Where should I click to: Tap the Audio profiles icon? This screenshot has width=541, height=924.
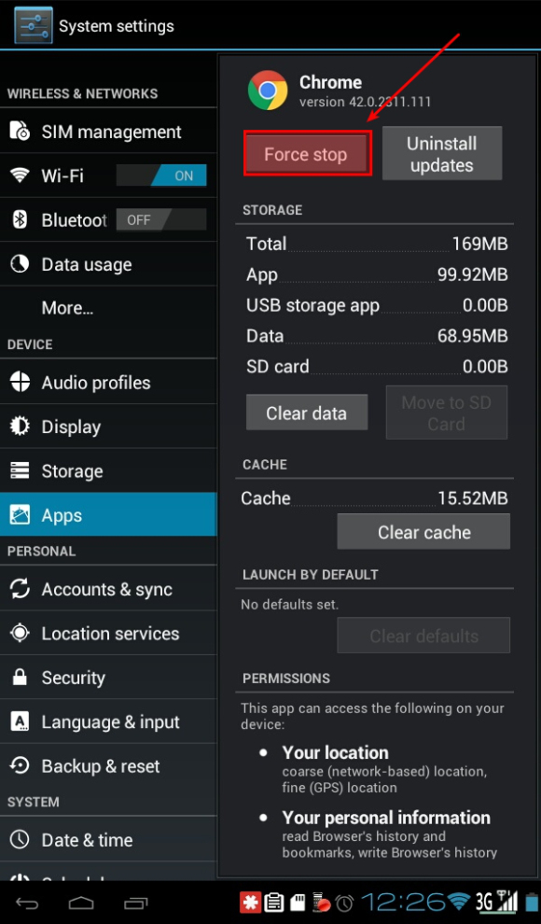pyautogui.click(x=20, y=382)
